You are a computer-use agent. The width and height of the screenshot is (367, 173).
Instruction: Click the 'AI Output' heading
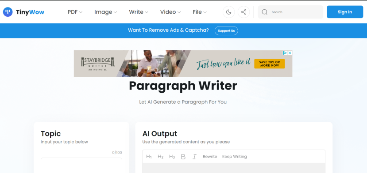point(160,134)
